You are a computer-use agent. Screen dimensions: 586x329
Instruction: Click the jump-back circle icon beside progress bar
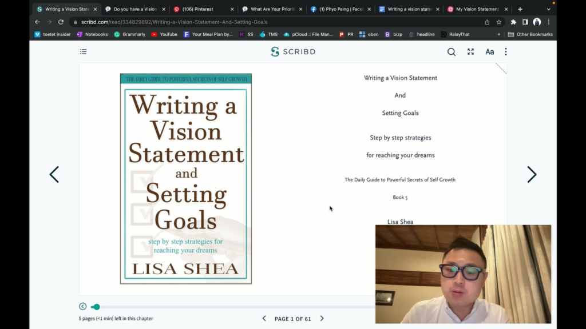click(x=82, y=306)
